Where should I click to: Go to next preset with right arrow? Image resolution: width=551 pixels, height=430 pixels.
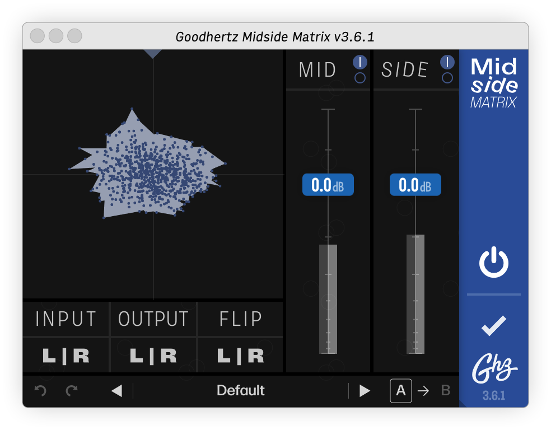pyautogui.click(x=365, y=391)
